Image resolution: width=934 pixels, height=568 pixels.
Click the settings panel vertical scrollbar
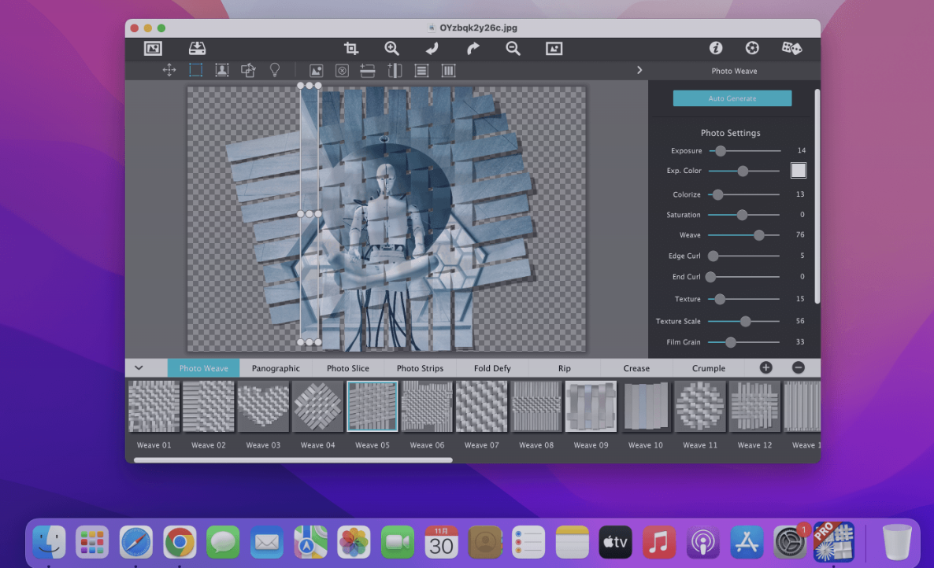[x=817, y=196]
